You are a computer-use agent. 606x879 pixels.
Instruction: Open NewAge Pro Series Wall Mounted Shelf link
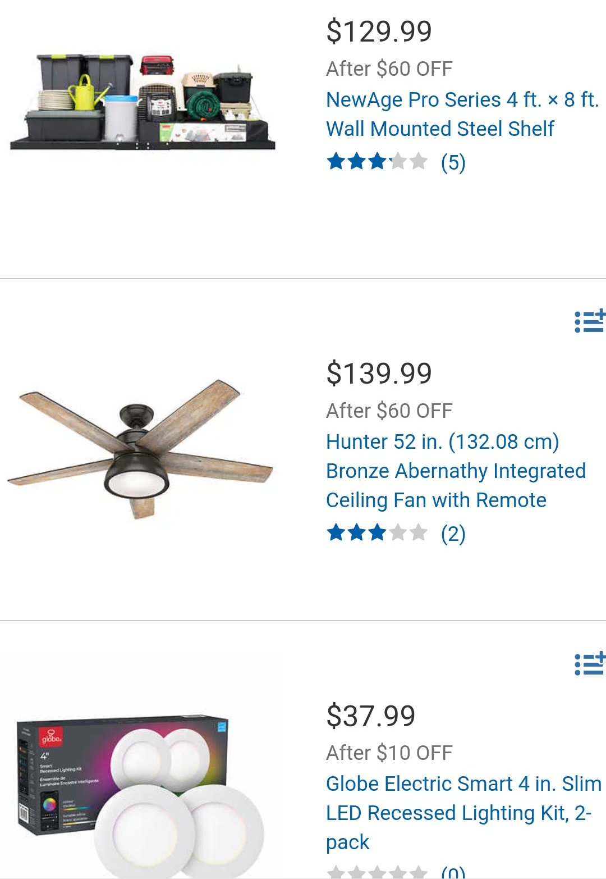click(463, 114)
